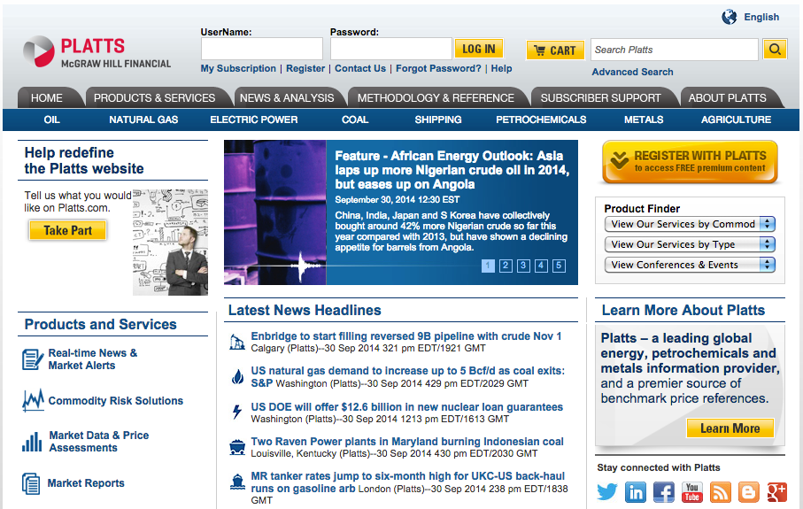Image resolution: width=803 pixels, height=509 pixels.
Task: Select SHIPPING in commodity bar
Action: point(438,120)
